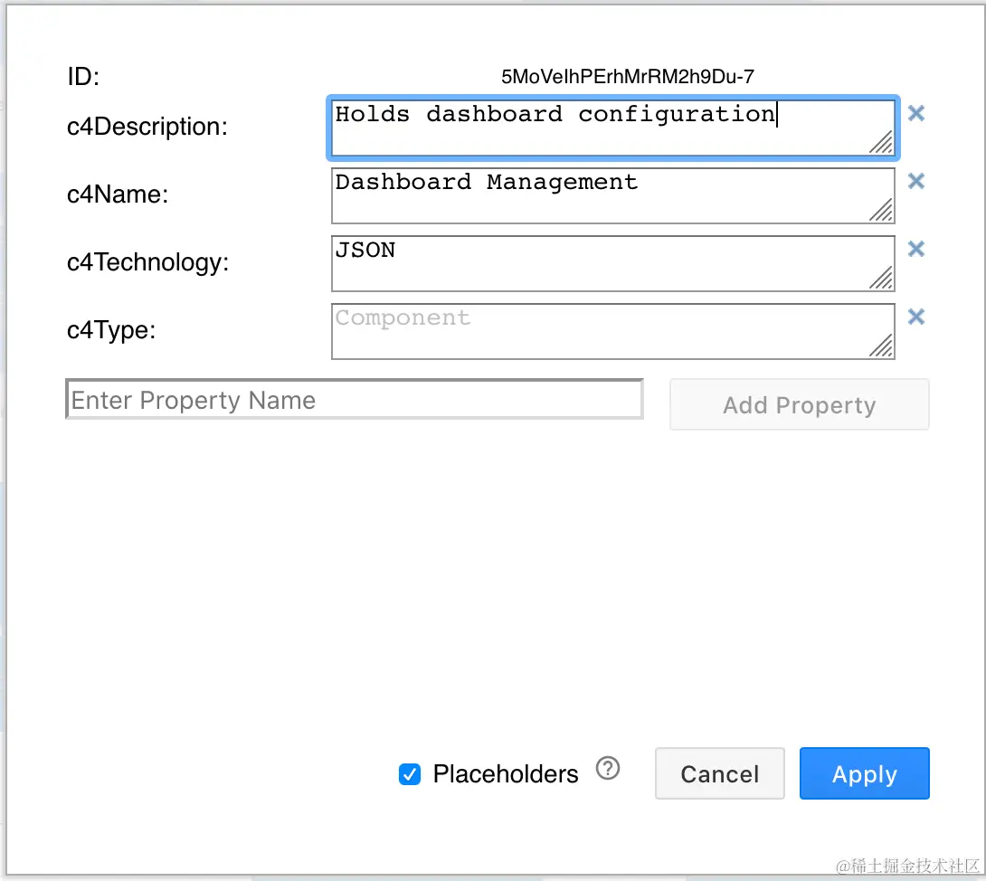Viewport: 986px width, 881px height.
Task: Click the c4Technology field containing JSON
Action: [613, 263]
